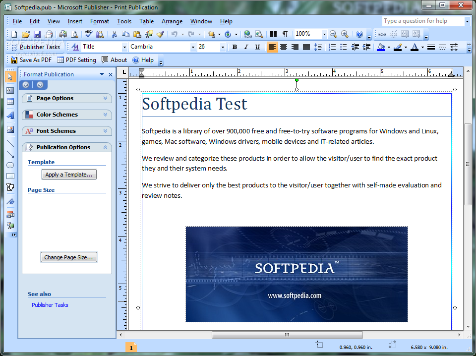
Task: Select the Line tool
Action: pyautogui.click(x=10, y=143)
